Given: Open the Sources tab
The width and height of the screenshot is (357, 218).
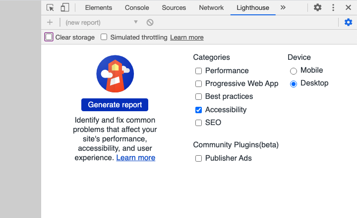Looking at the screenshot, I should click(174, 8).
